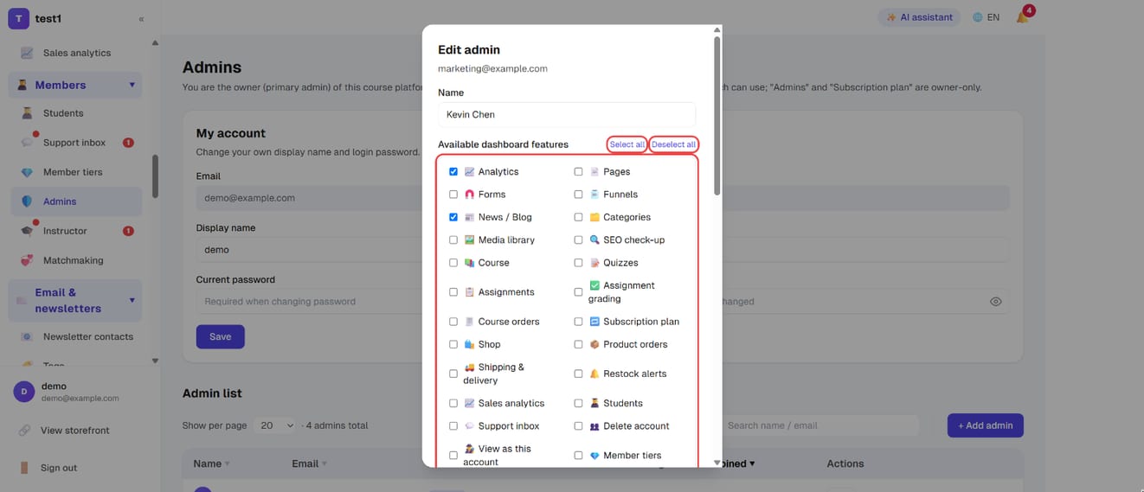The width and height of the screenshot is (1144, 492).
Task: Click the Forms magnet icon in dialog
Action: tap(469, 195)
